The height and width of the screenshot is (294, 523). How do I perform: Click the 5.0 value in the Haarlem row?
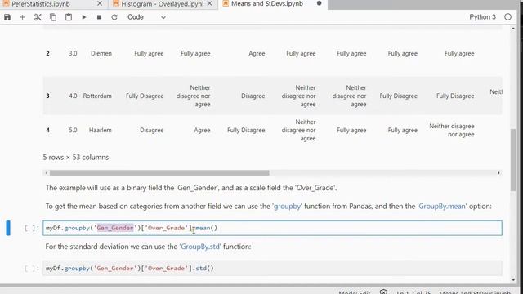pos(73,131)
